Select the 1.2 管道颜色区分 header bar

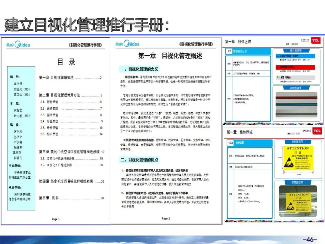(x=248, y=51)
